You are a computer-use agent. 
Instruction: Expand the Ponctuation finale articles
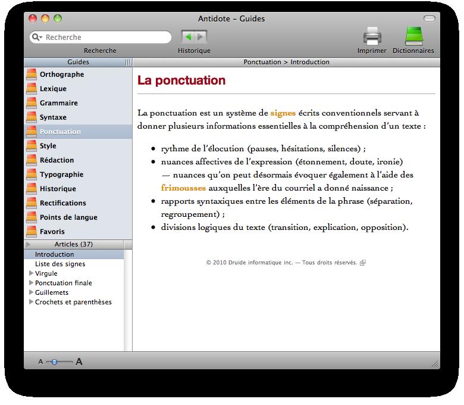(x=31, y=283)
